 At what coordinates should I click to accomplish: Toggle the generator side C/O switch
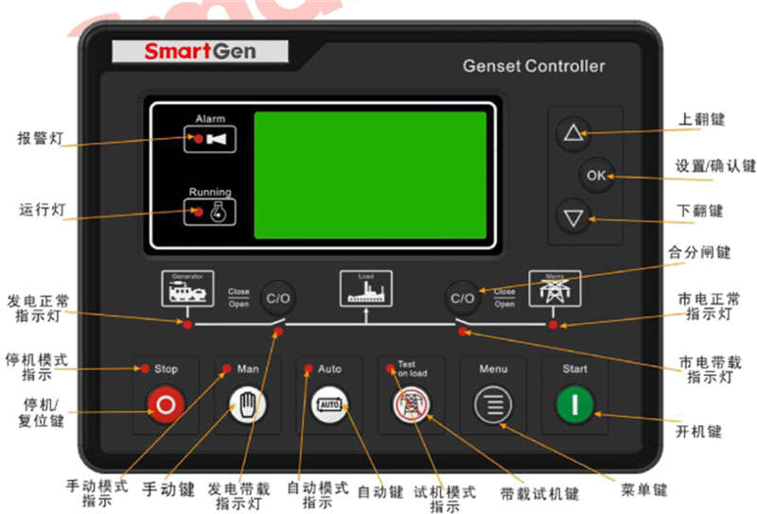pos(277,297)
